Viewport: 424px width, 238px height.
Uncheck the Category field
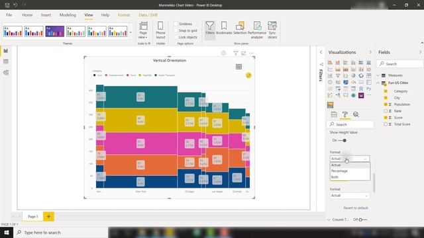click(x=386, y=91)
